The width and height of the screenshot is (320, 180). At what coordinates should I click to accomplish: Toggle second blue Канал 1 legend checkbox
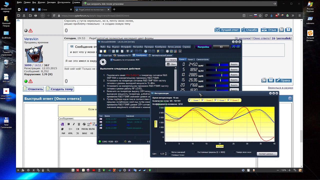(x=215, y=100)
